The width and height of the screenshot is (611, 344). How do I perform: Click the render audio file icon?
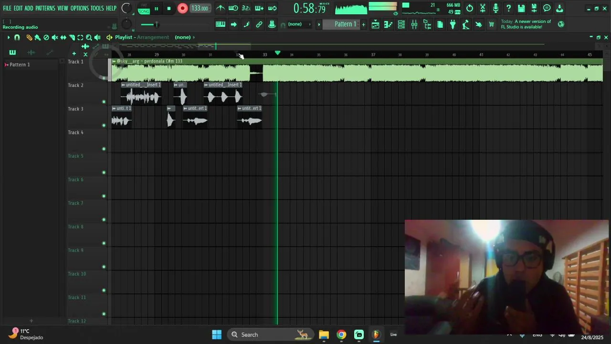click(x=534, y=8)
